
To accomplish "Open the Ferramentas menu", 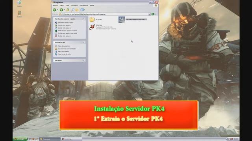I will coord(84,5).
